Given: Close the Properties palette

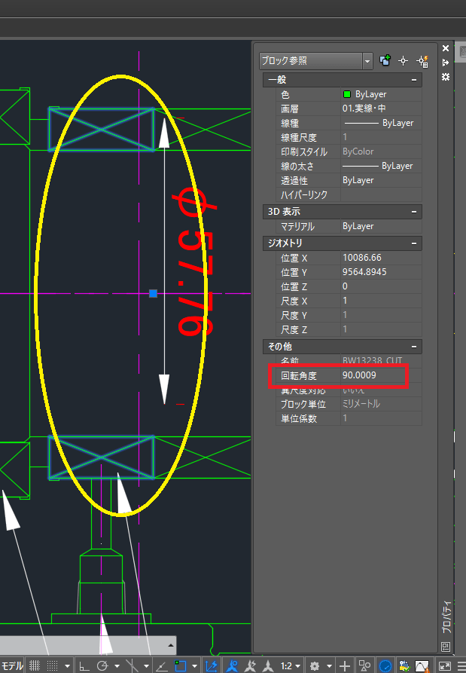Looking at the screenshot, I should [446, 48].
